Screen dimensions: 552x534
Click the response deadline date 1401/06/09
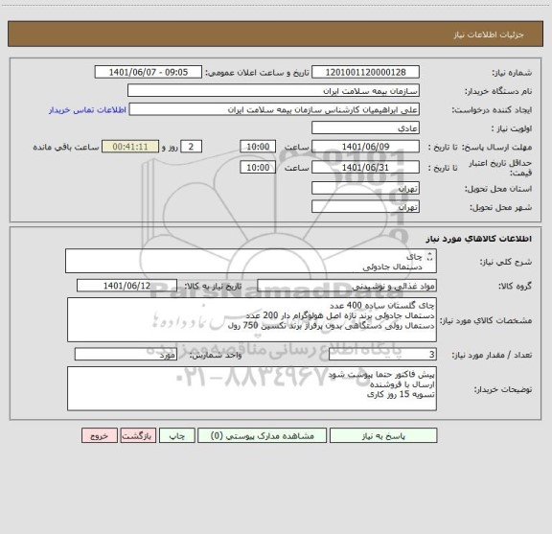[x=365, y=147]
